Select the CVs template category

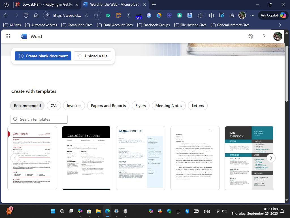pyautogui.click(x=54, y=105)
